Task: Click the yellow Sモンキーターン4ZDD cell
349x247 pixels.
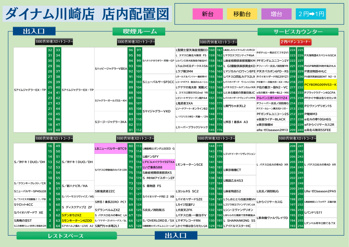Action: [x=78, y=221]
